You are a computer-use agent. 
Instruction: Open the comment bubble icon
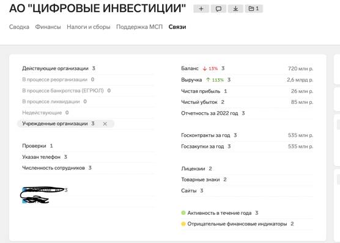[x=218, y=9]
